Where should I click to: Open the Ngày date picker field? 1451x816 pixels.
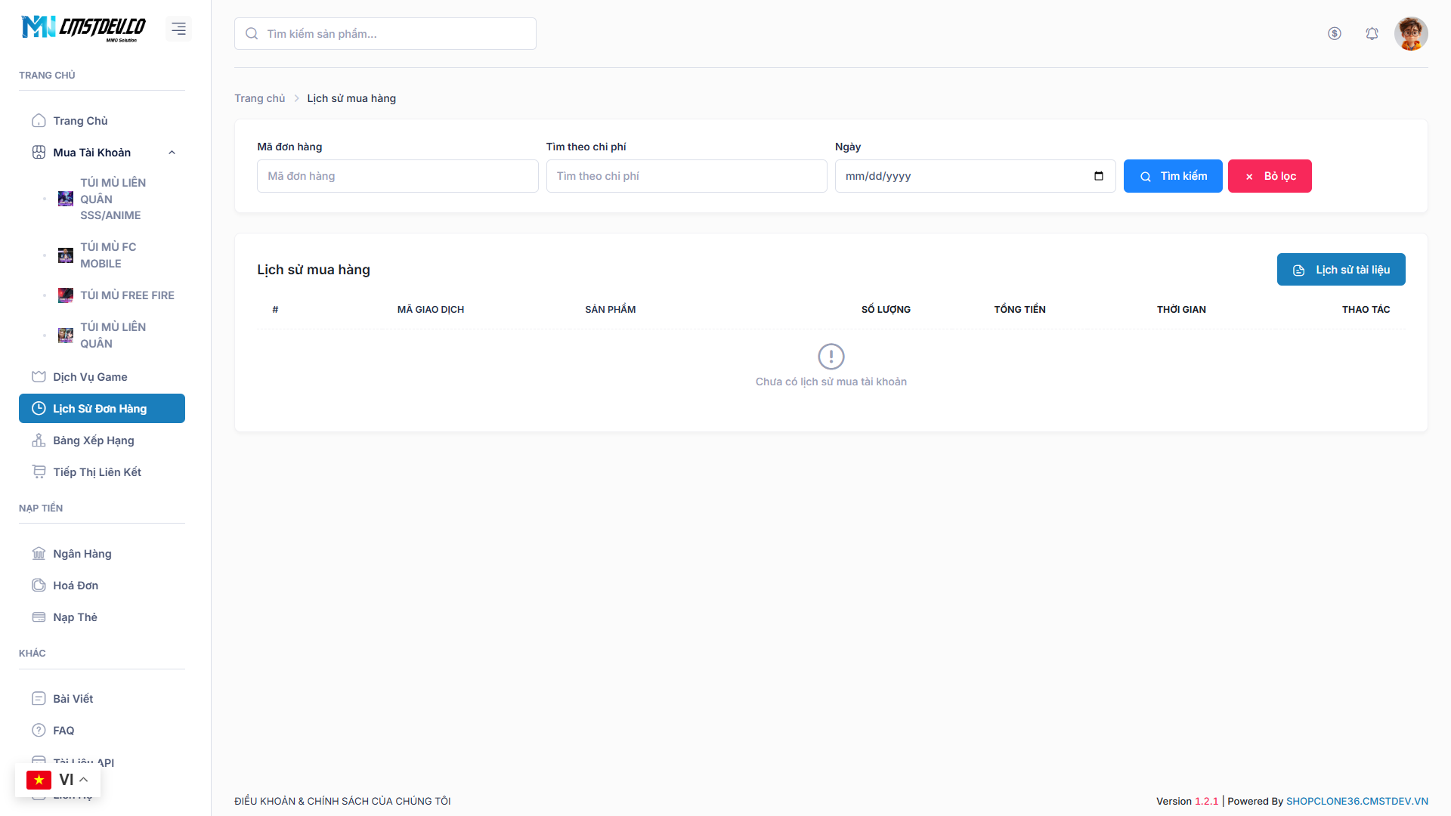(960, 176)
